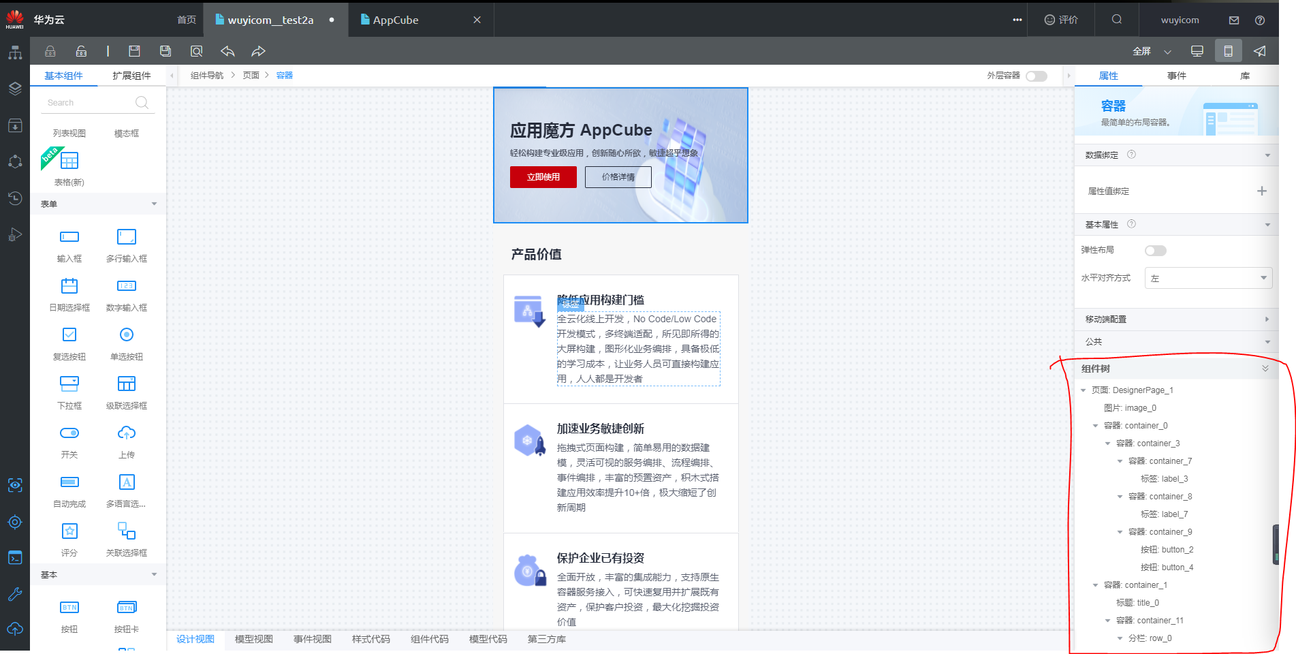This screenshot has height=654, width=1296.
Task: Click the double-disk save icon
Action: (x=165, y=51)
